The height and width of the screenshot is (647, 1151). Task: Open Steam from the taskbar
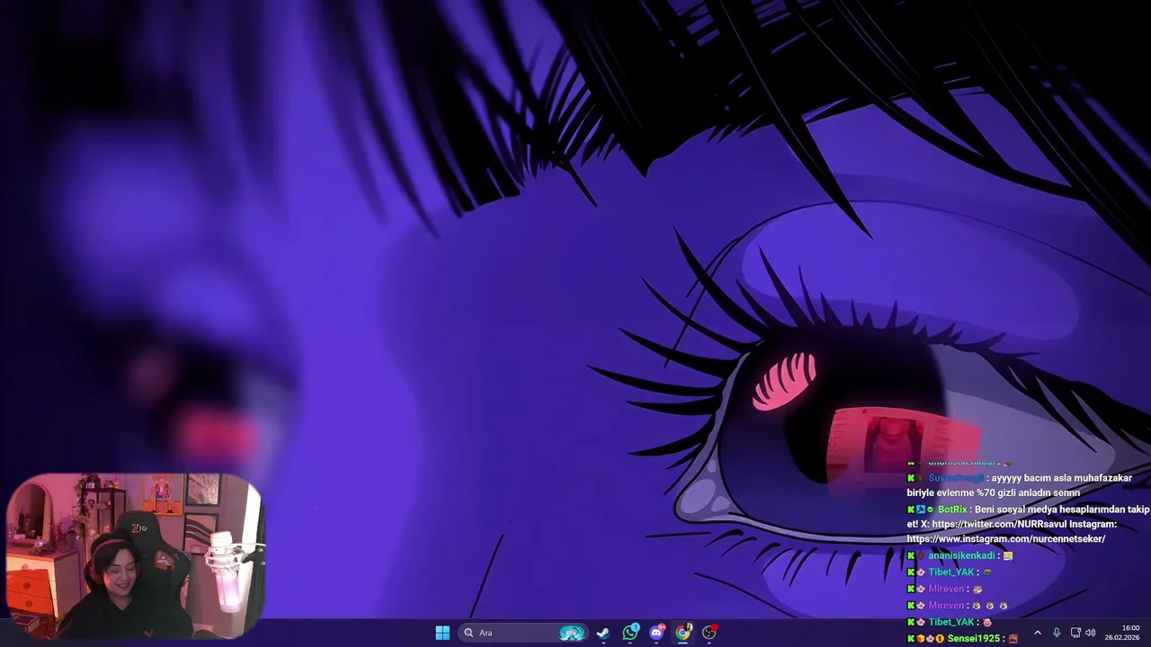click(x=603, y=633)
